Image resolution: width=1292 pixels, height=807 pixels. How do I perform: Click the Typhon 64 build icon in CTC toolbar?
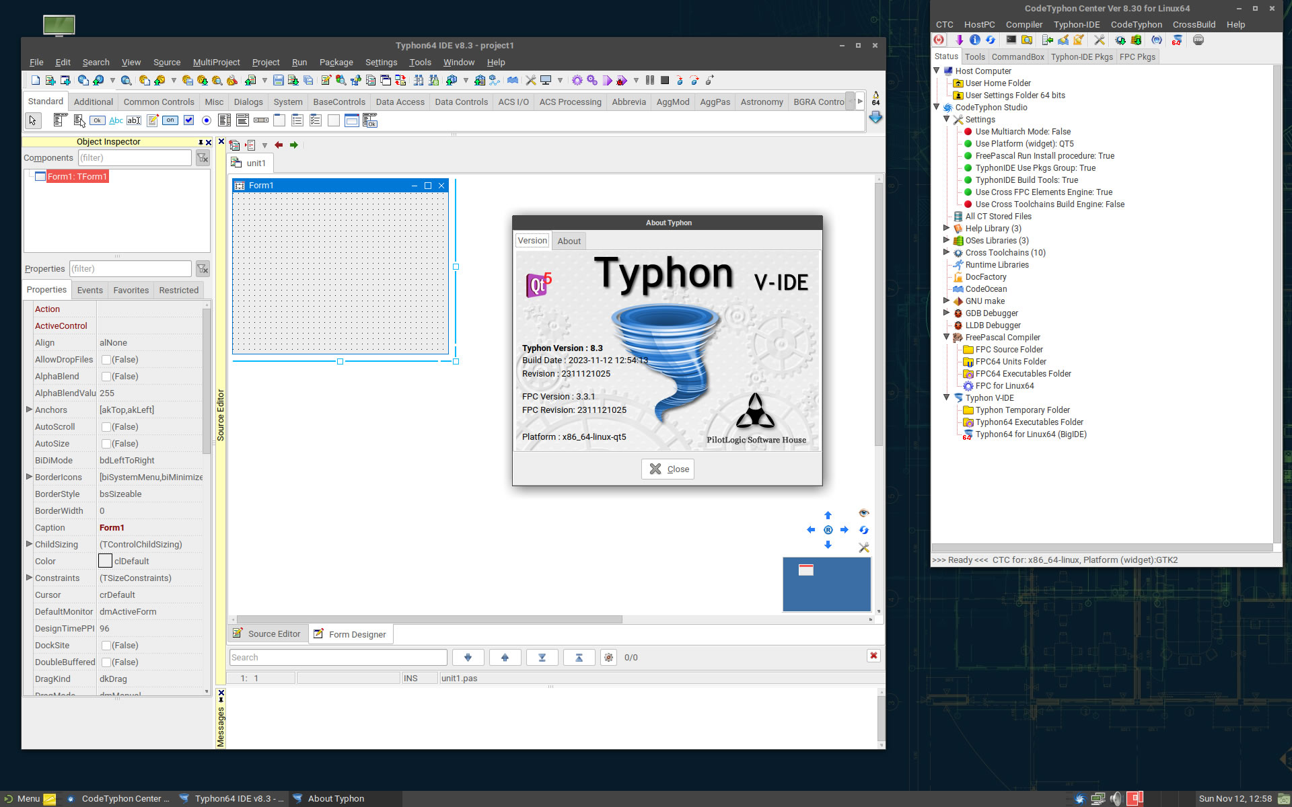pos(1176,40)
